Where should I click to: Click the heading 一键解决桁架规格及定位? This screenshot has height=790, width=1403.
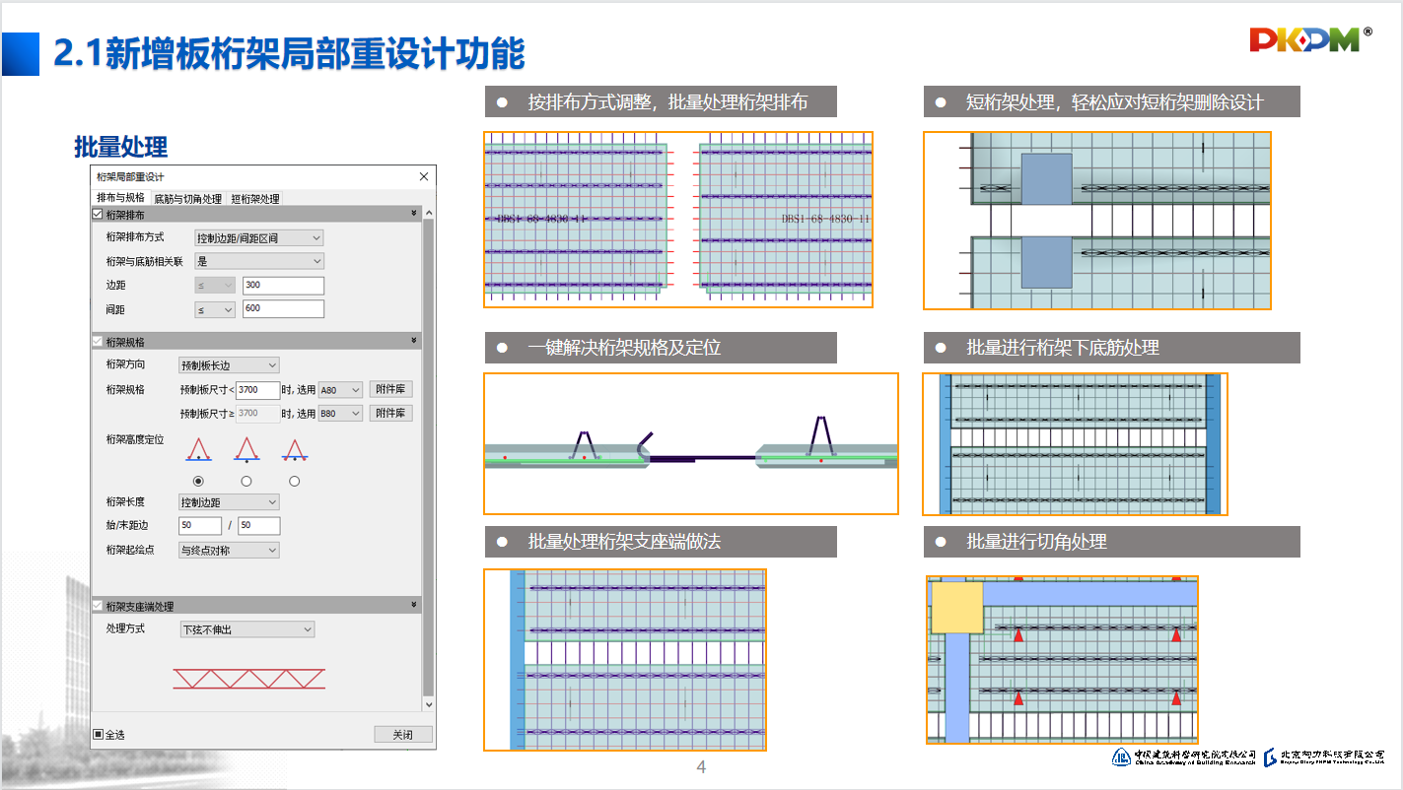pos(624,348)
